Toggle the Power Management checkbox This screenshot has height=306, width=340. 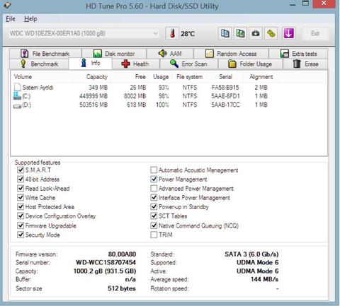[154, 179]
